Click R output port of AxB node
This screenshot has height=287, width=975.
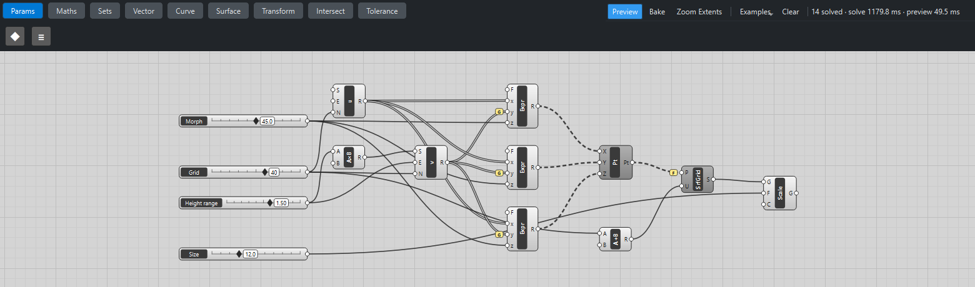point(366,158)
